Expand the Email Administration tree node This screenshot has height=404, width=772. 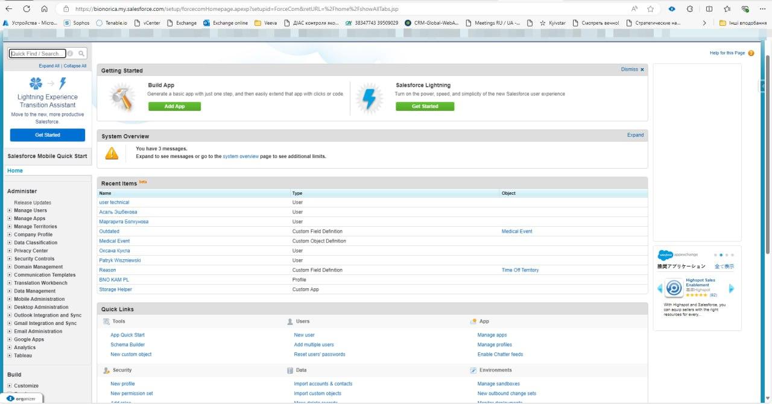pos(10,331)
